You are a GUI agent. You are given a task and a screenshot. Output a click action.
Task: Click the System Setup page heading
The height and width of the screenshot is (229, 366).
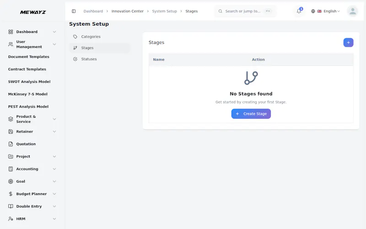[89, 24]
